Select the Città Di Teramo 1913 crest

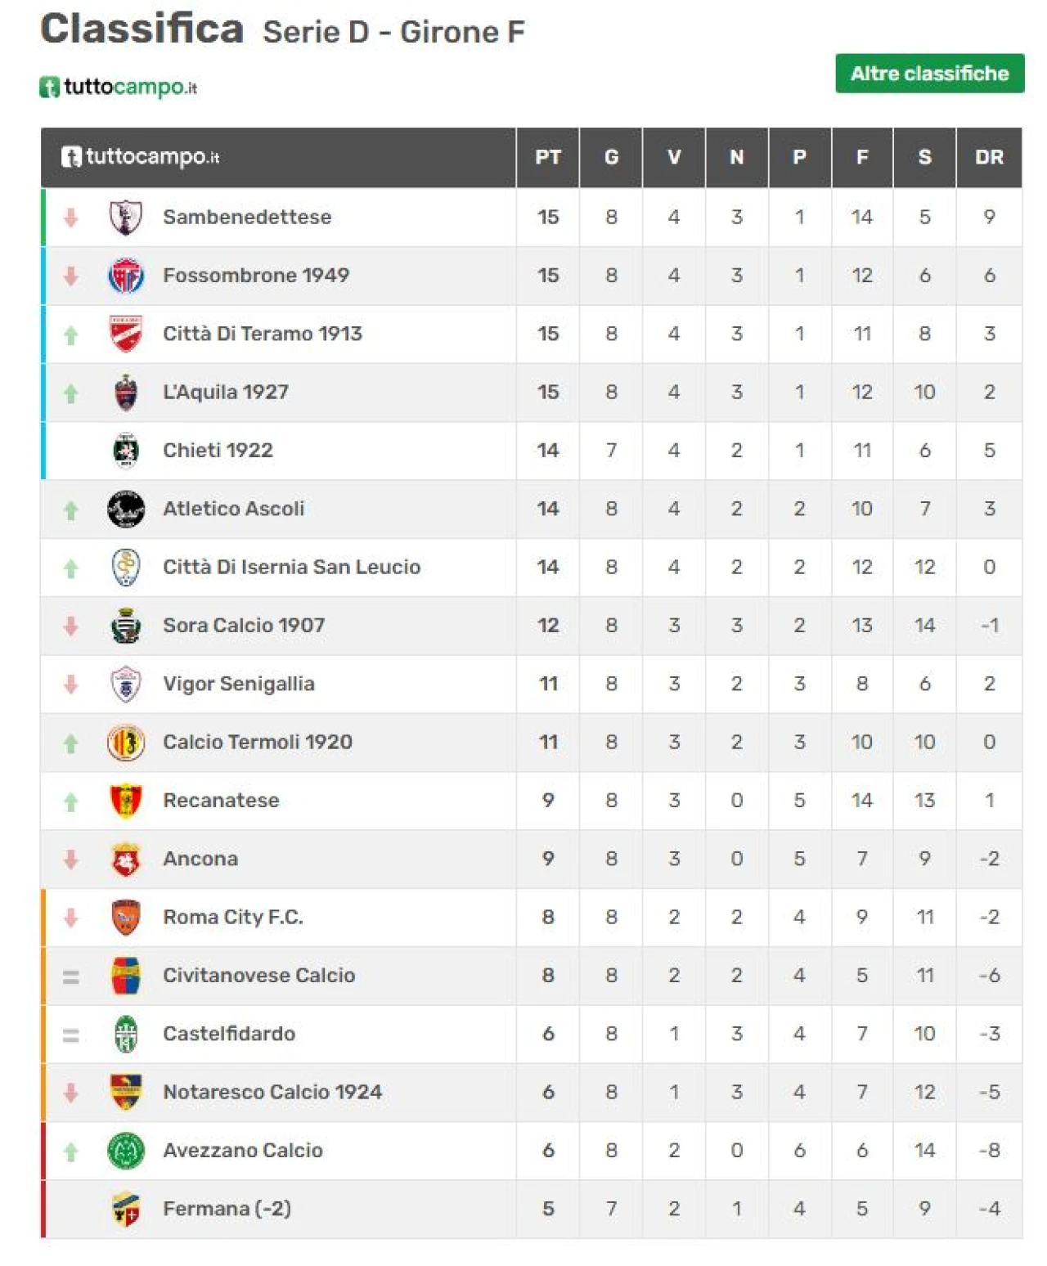click(x=126, y=334)
